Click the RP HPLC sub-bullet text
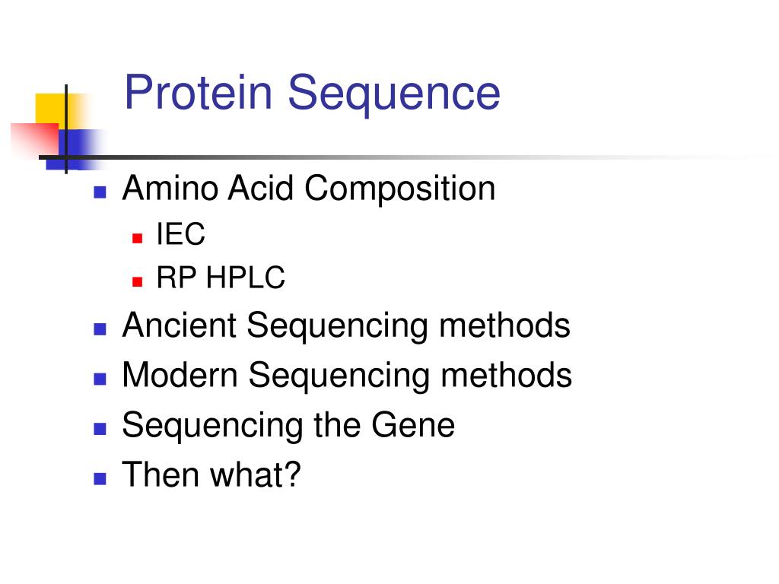Image resolution: width=779 pixels, height=584 pixels. (x=221, y=277)
